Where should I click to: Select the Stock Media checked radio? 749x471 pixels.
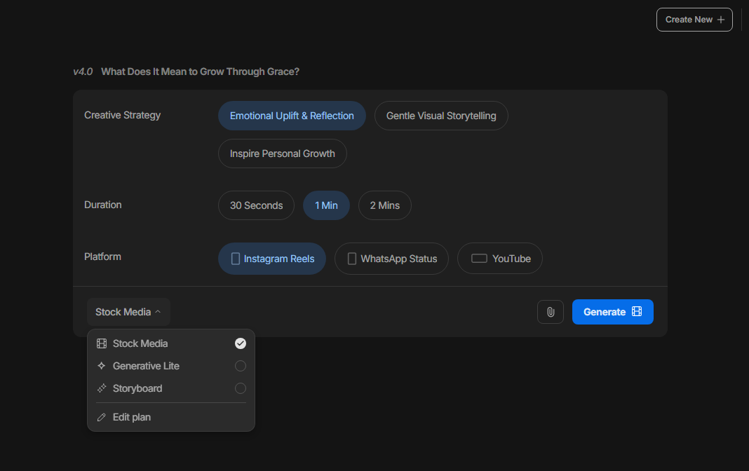pyautogui.click(x=241, y=343)
